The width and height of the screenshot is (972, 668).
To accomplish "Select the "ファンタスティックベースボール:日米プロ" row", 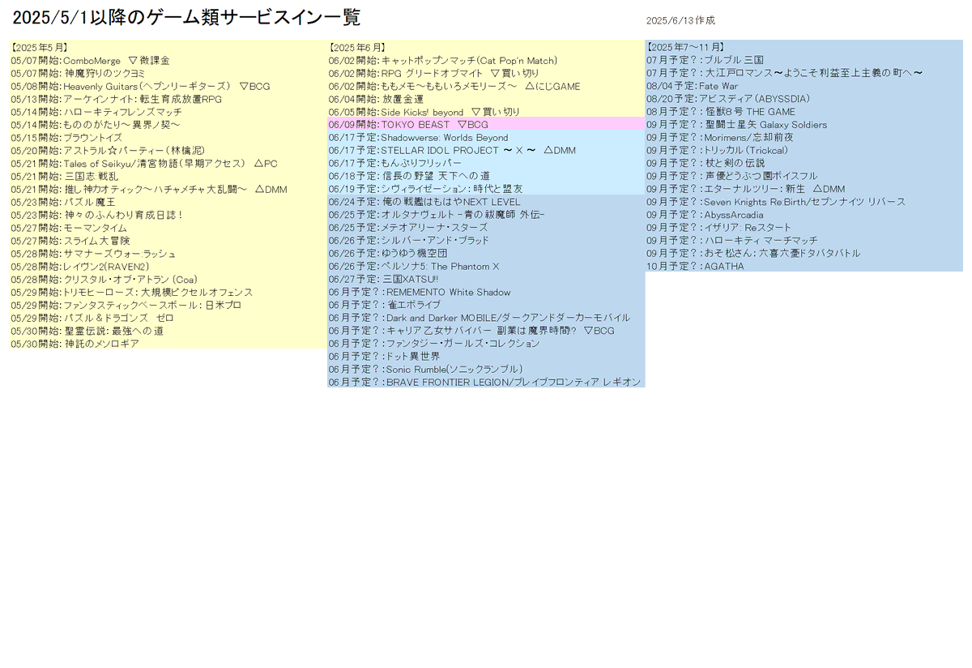I will pyautogui.click(x=168, y=305).
